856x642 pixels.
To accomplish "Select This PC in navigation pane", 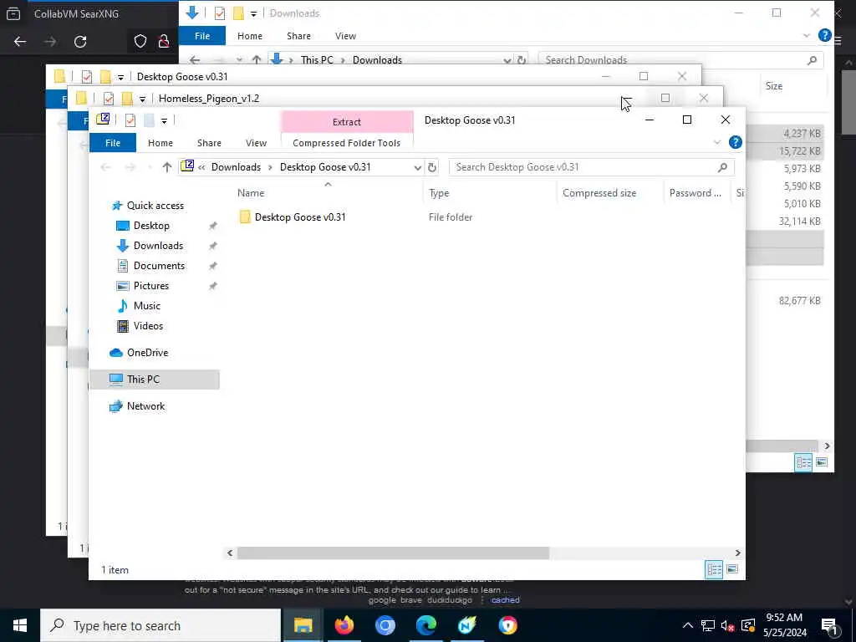I will (155, 380).
